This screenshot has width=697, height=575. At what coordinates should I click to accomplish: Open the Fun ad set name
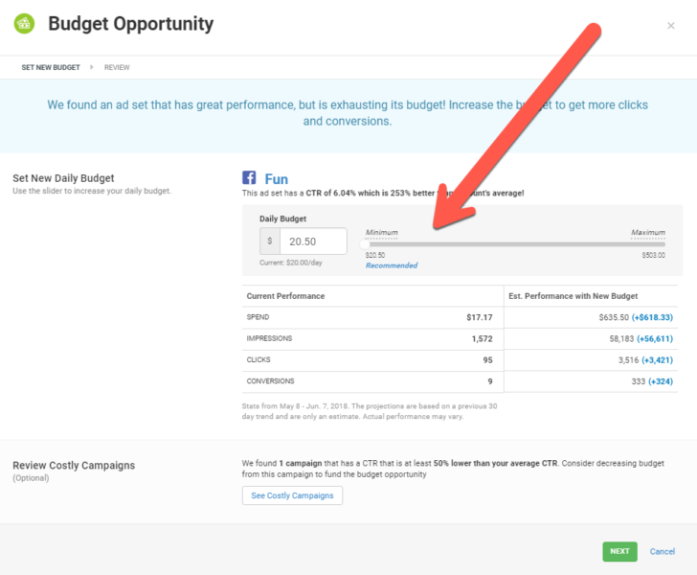coord(276,179)
